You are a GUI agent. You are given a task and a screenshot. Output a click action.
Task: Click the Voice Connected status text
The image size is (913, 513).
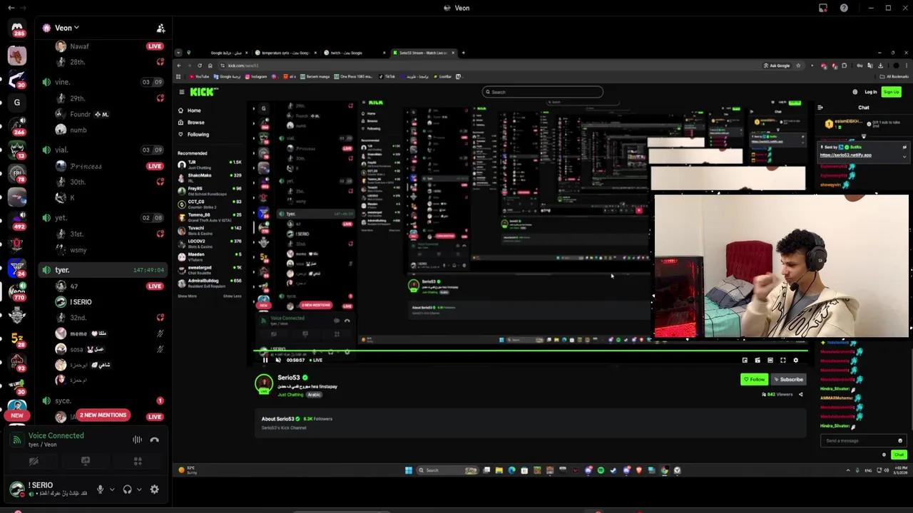[56, 435]
